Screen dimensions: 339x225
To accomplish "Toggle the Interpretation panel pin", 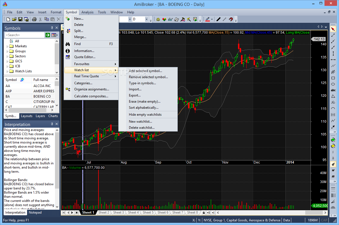I will (52, 124).
